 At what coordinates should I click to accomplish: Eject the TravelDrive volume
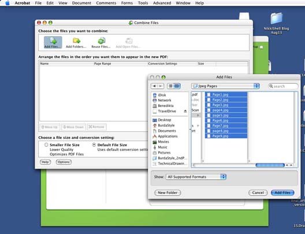coord(185,112)
